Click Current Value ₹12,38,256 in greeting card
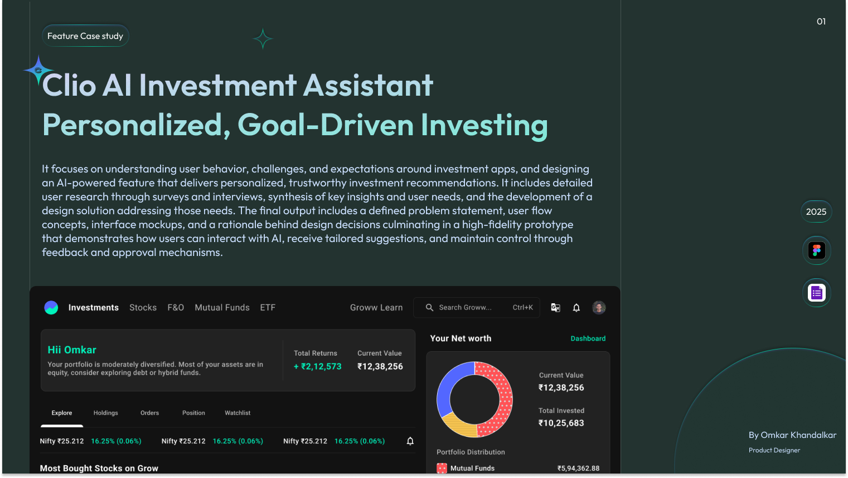Viewport: 848px width, 478px height. 380,367
